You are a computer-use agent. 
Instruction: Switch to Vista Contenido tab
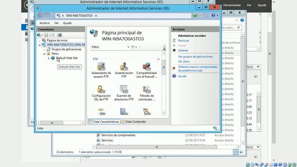point(133,122)
